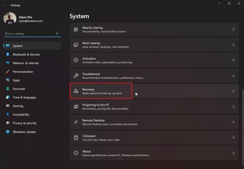Click the Multi-tasking windows icon
Screen dimensions: 244x169
click(76, 45)
